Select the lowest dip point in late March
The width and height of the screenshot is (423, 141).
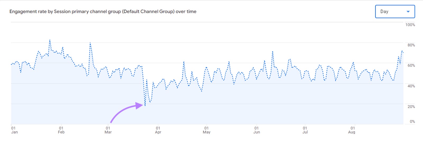coord(145,106)
